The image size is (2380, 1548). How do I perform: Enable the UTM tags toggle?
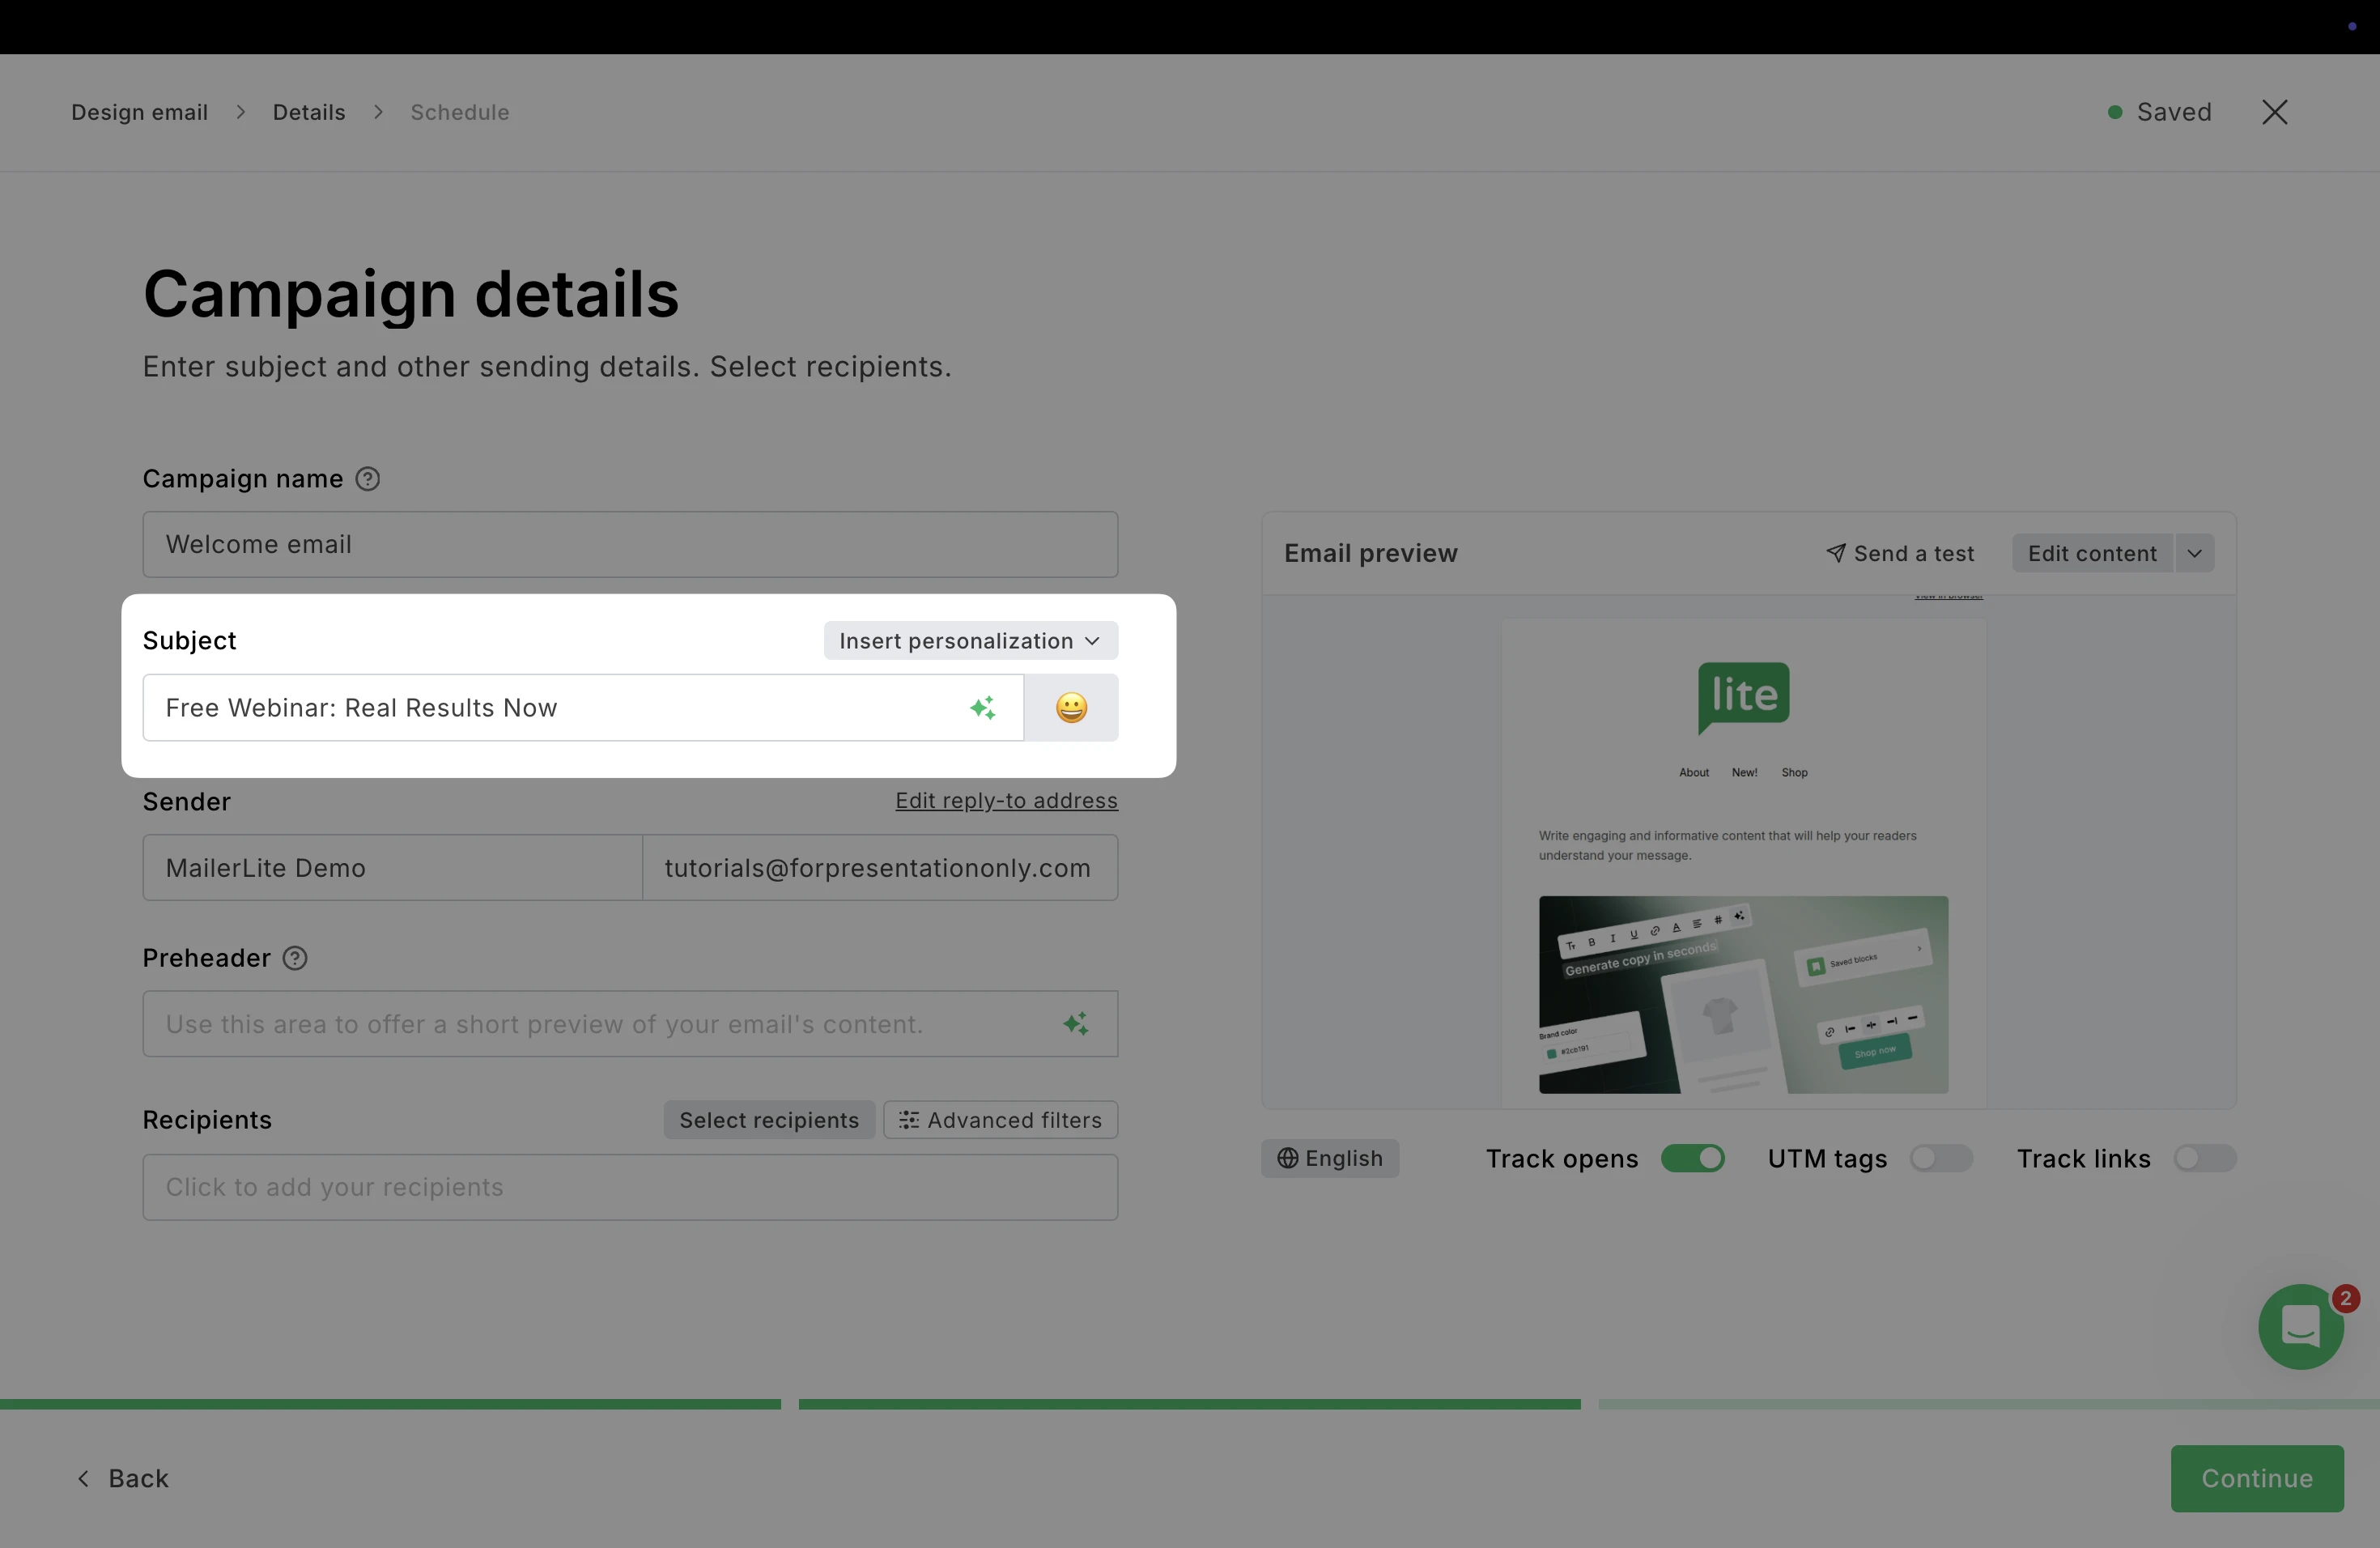tap(1940, 1158)
